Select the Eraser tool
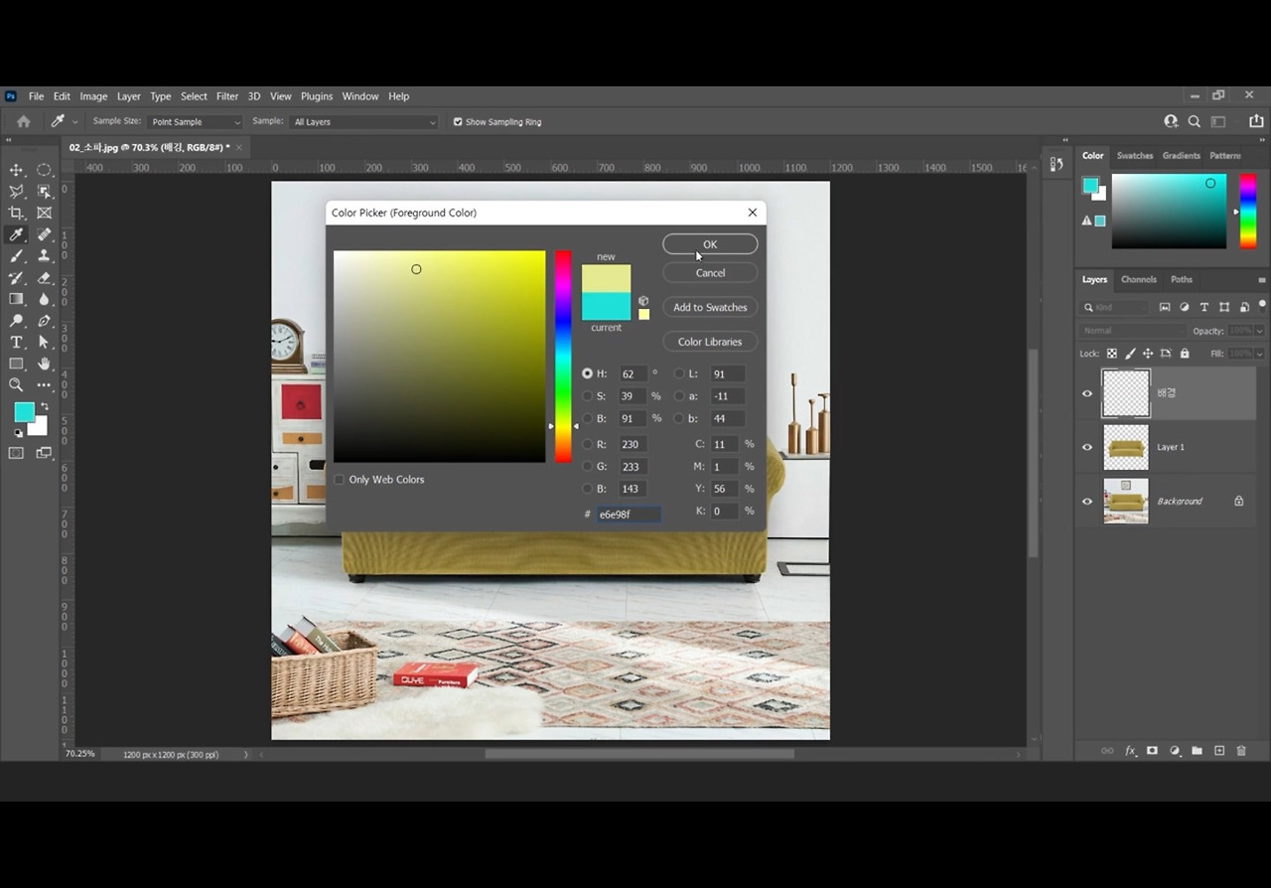The width and height of the screenshot is (1271, 888). click(45, 278)
